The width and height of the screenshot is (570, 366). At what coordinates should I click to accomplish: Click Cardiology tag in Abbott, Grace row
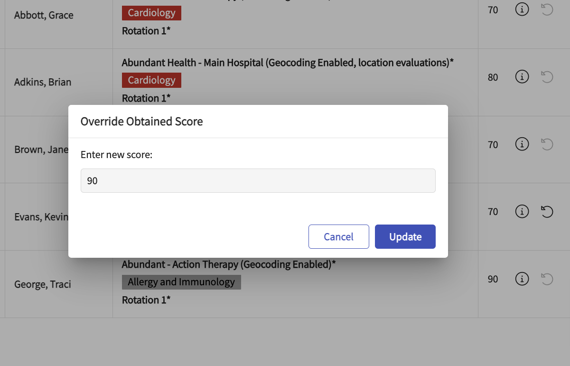pos(151,13)
